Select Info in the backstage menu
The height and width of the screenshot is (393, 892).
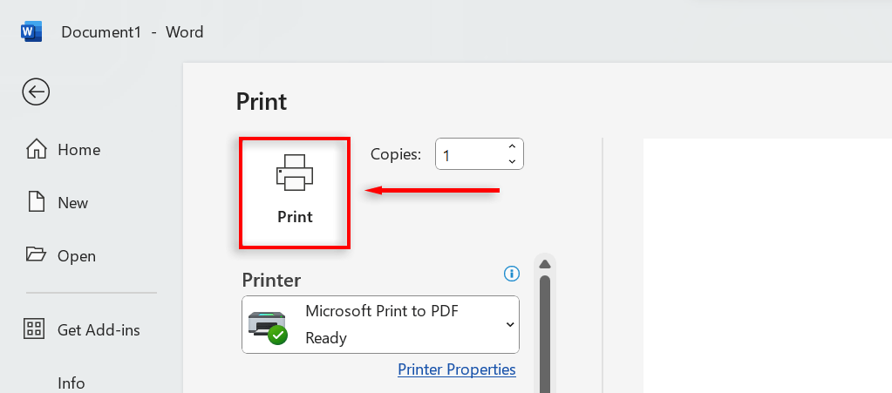(x=71, y=383)
